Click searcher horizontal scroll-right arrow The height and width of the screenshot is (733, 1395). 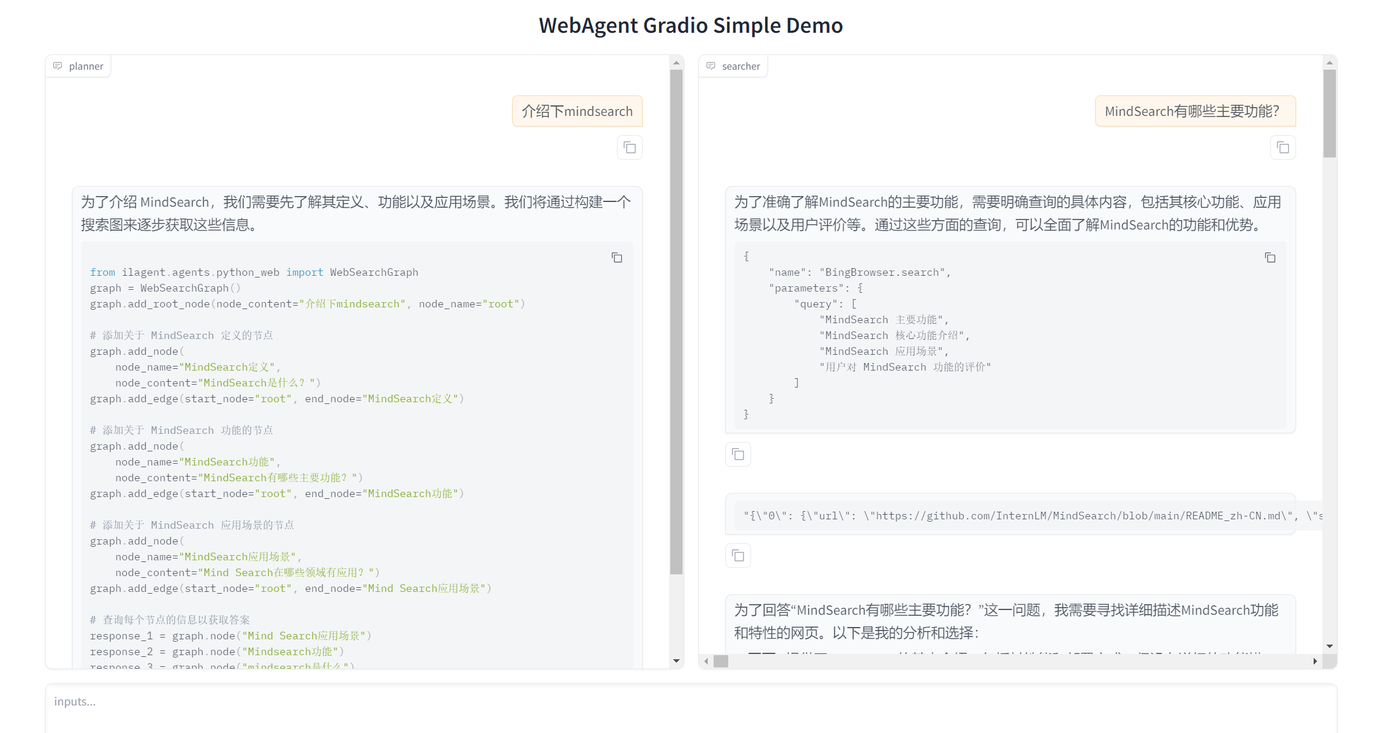[1315, 661]
